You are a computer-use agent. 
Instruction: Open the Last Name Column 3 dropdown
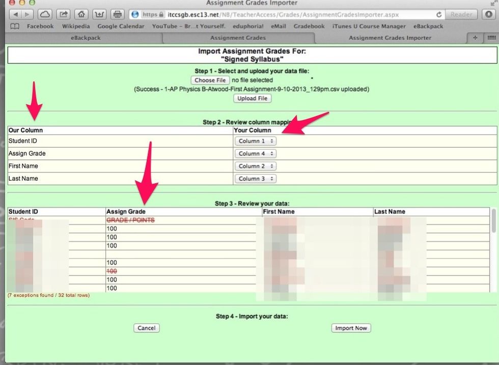click(255, 179)
